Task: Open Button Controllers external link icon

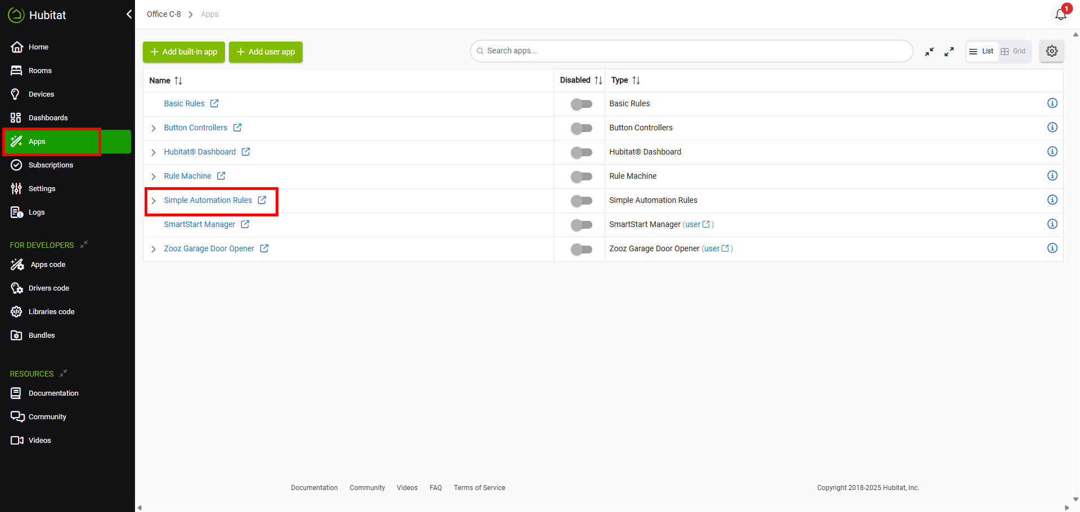Action: tap(237, 128)
